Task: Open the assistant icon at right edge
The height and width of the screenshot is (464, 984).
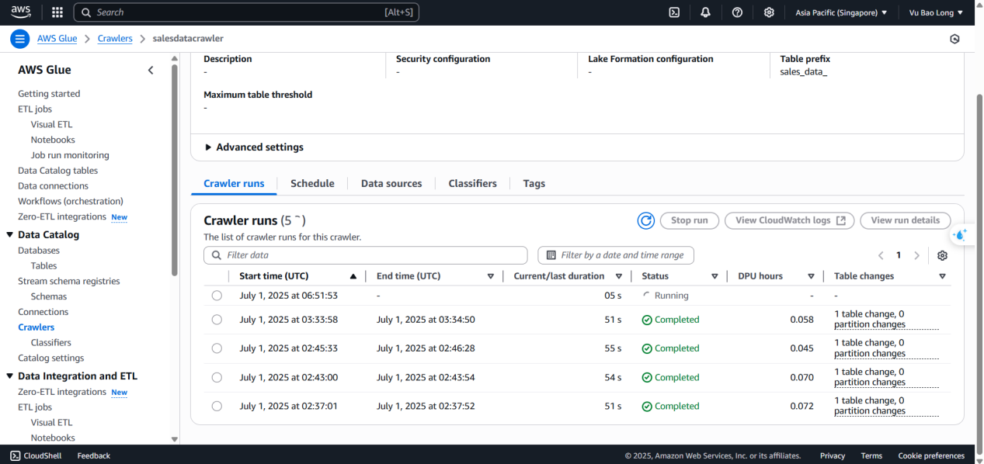Action: coord(961,235)
